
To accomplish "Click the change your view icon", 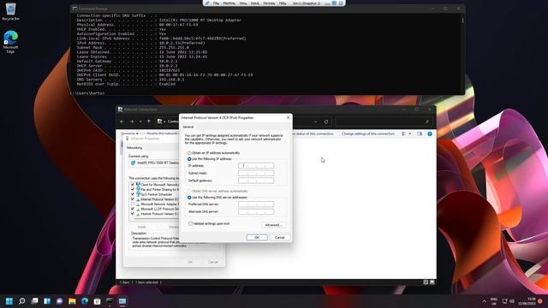I will (403, 133).
